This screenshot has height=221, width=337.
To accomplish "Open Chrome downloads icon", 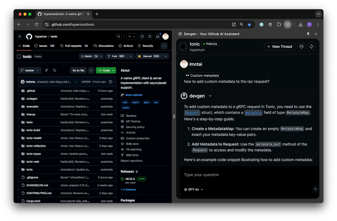I will 301,24.
